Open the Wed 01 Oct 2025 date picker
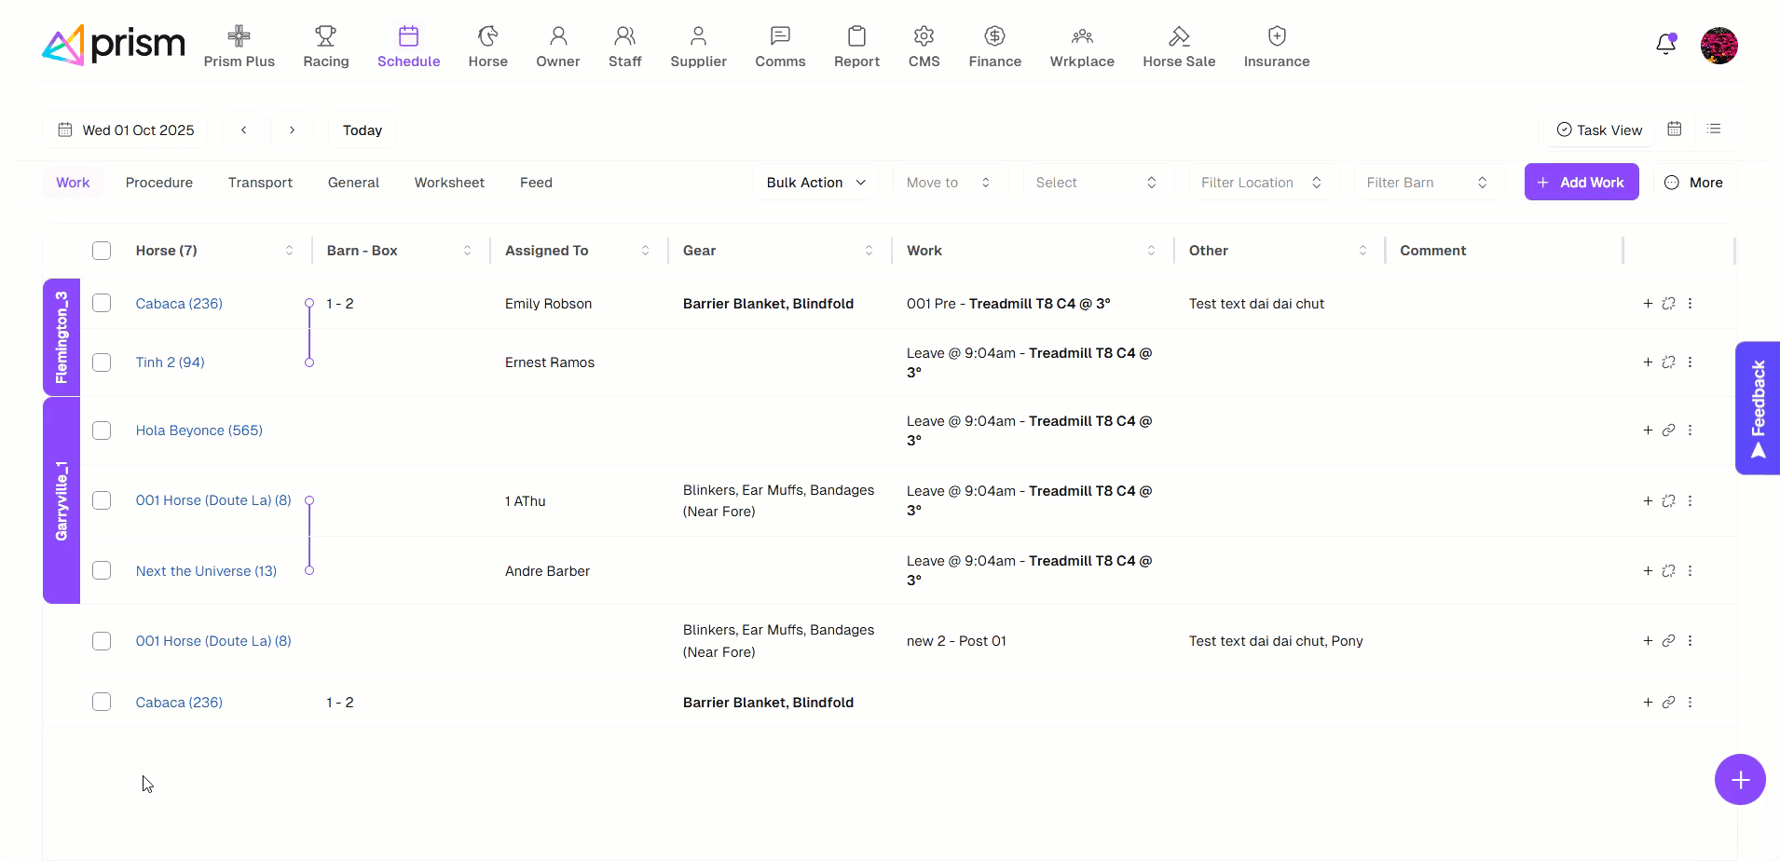Viewport: 1780px width, 861px height. click(x=127, y=130)
